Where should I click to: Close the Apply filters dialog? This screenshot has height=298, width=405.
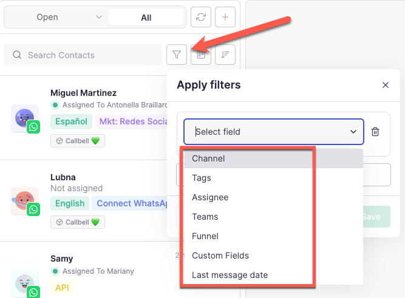386,85
